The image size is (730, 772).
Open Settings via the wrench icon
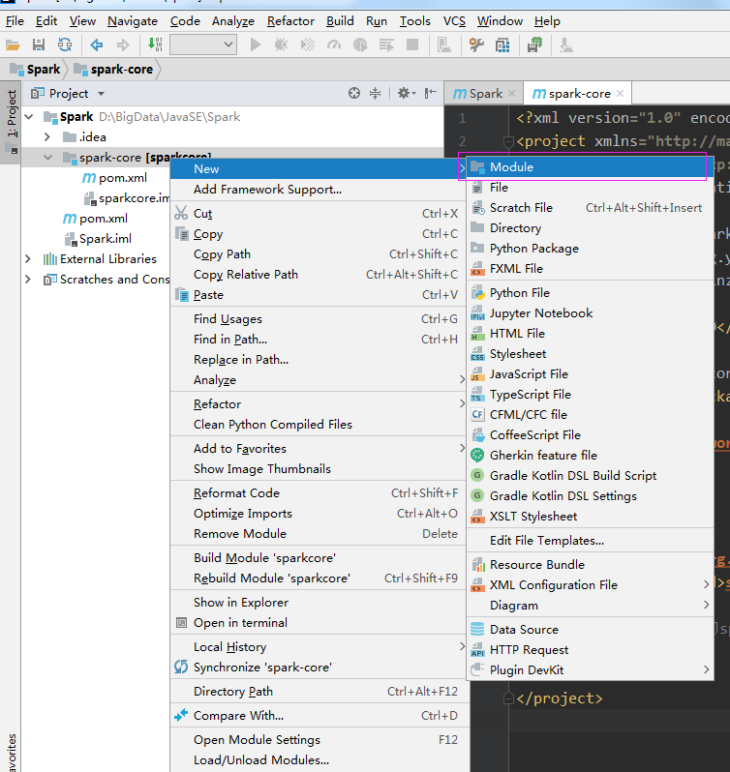[476, 45]
